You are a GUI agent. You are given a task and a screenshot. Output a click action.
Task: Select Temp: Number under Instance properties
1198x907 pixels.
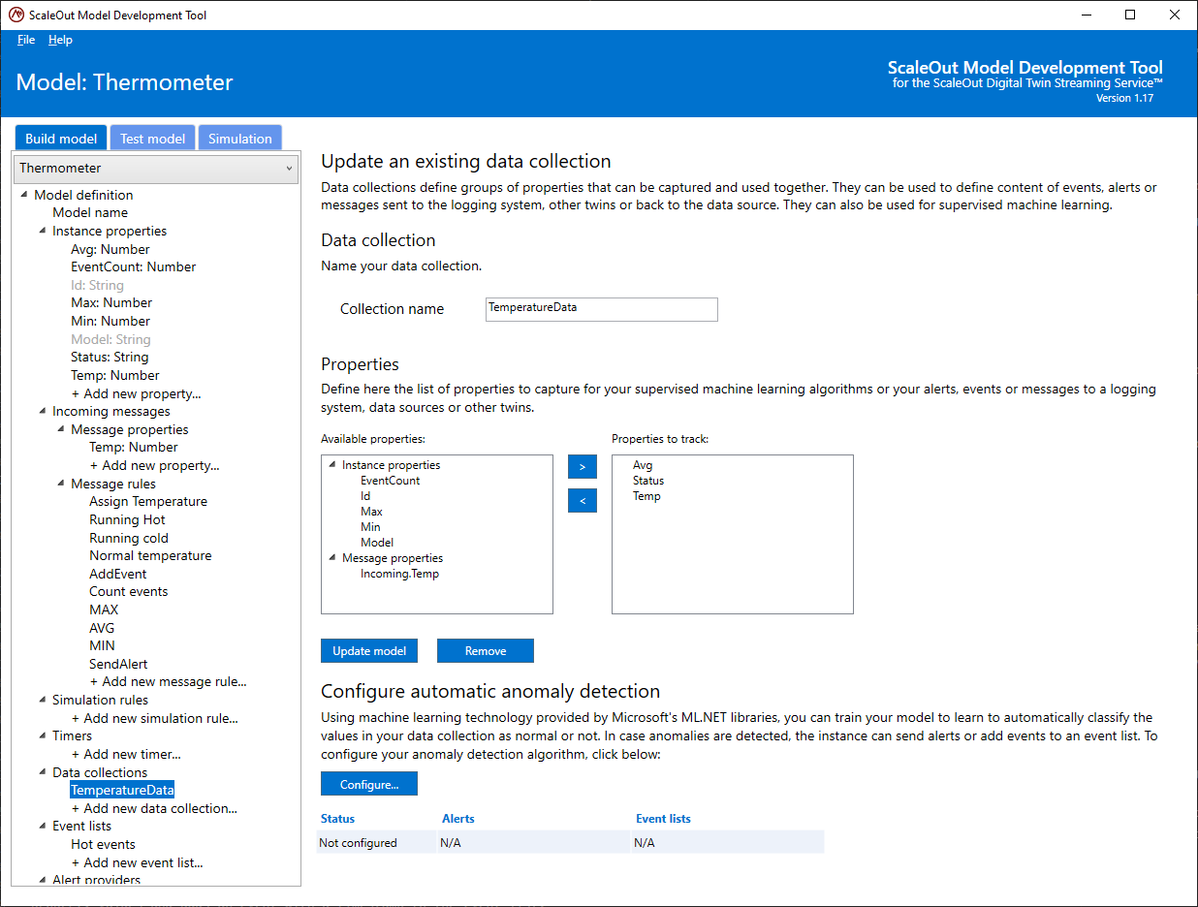(115, 375)
